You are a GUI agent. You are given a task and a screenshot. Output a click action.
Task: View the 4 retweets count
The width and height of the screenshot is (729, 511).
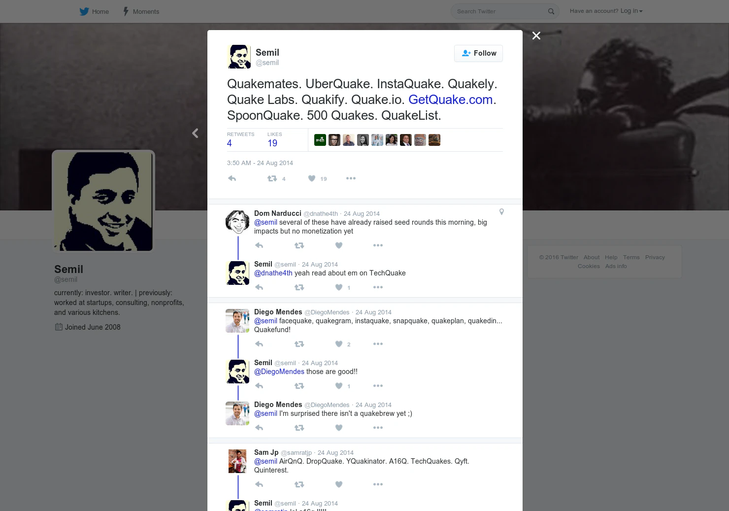230,143
